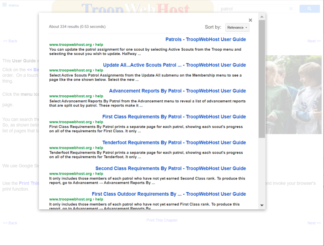Viewport: 324px width, 246px height.
Task: Open Tenderfoot Requirements By Patrol result
Action: click(174, 143)
